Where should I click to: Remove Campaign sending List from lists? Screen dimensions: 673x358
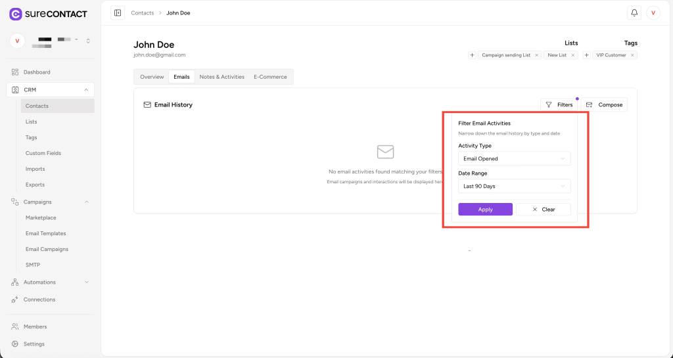(536, 55)
